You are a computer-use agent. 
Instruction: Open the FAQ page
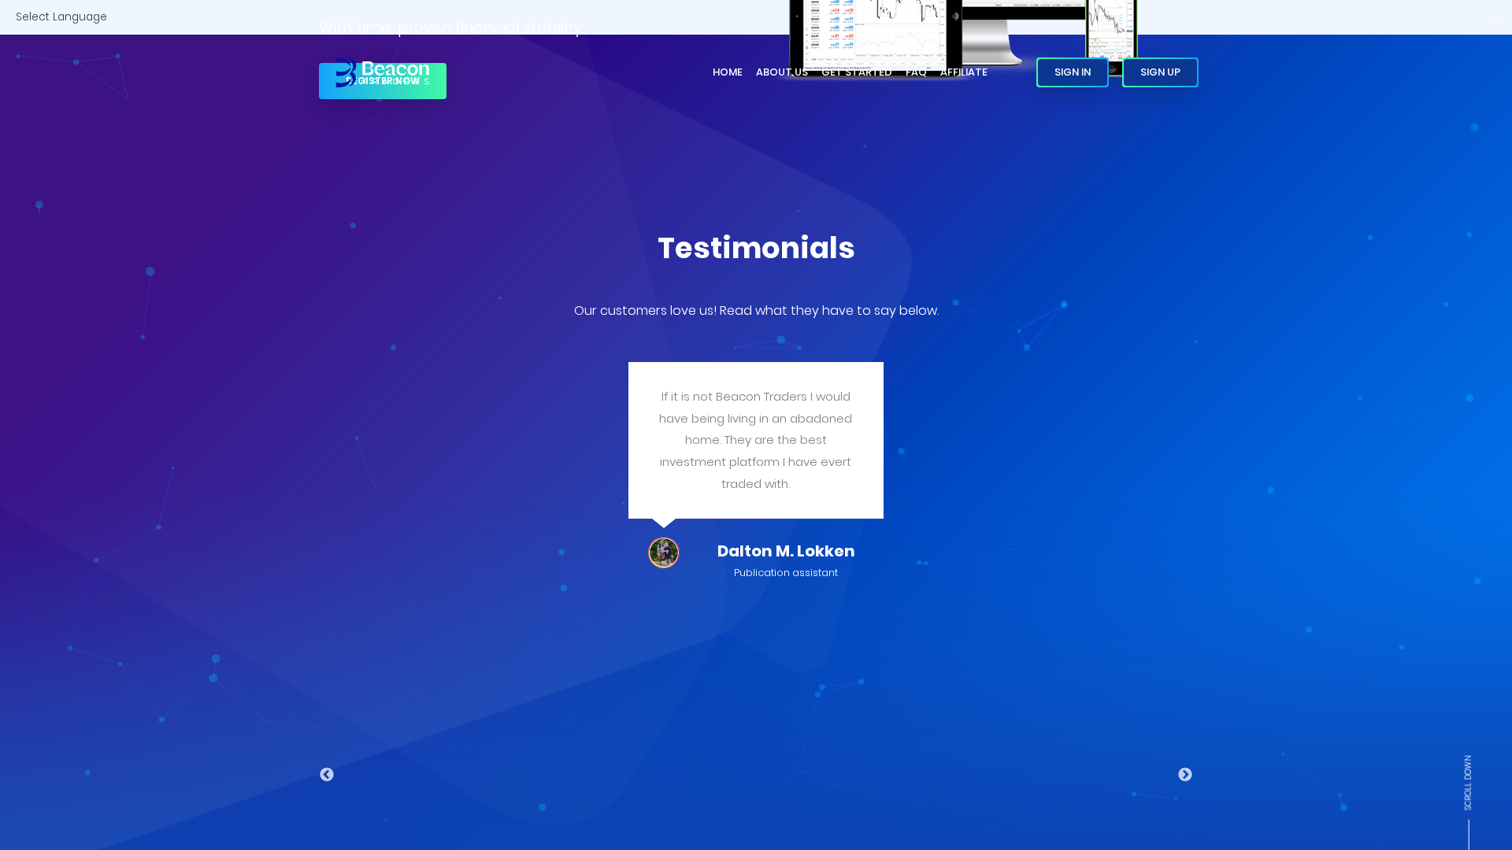click(916, 72)
